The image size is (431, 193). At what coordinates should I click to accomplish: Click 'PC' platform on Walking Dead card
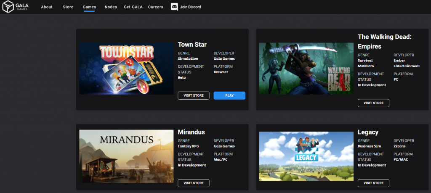tap(396, 79)
